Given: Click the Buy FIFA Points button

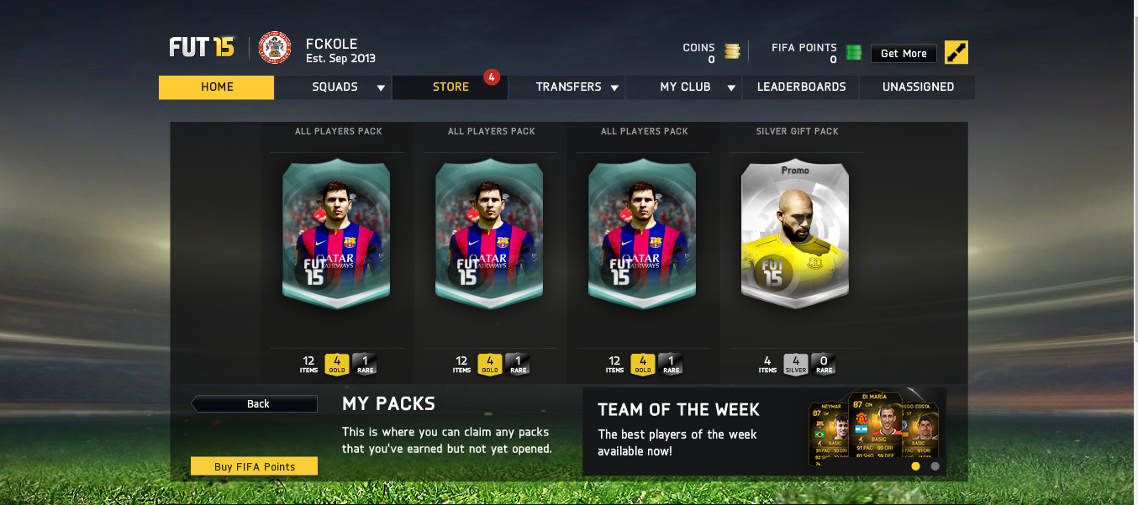Looking at the screenshot, I should click(x=255, y=466).
